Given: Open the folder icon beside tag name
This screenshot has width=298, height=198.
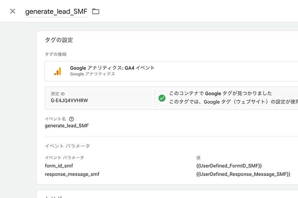Looking at the screenshot, I should 96,12.
